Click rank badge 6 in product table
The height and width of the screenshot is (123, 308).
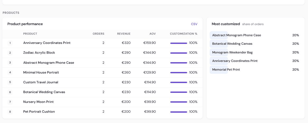(10, 92)
